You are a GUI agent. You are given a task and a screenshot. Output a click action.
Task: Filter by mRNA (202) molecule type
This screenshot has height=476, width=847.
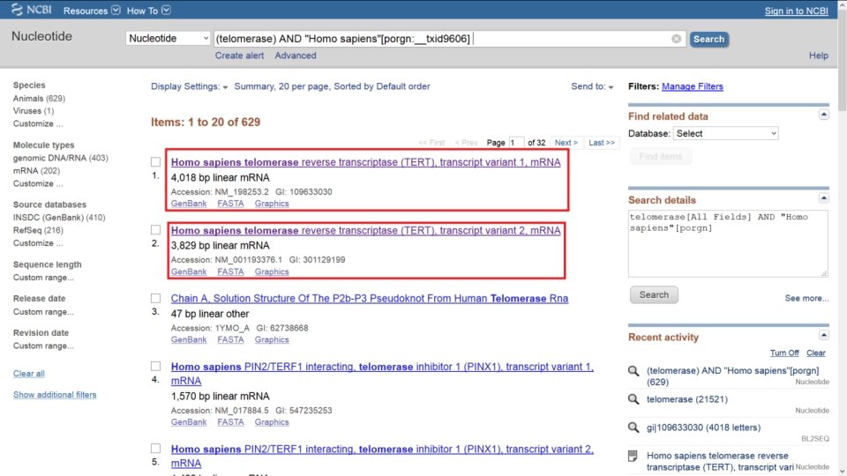point(36,170)
